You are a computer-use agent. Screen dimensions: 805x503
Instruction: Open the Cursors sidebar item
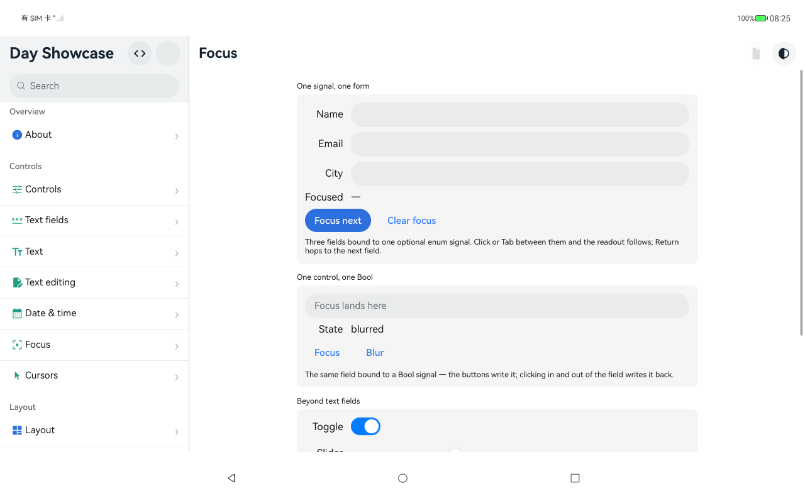click(94, 375)
